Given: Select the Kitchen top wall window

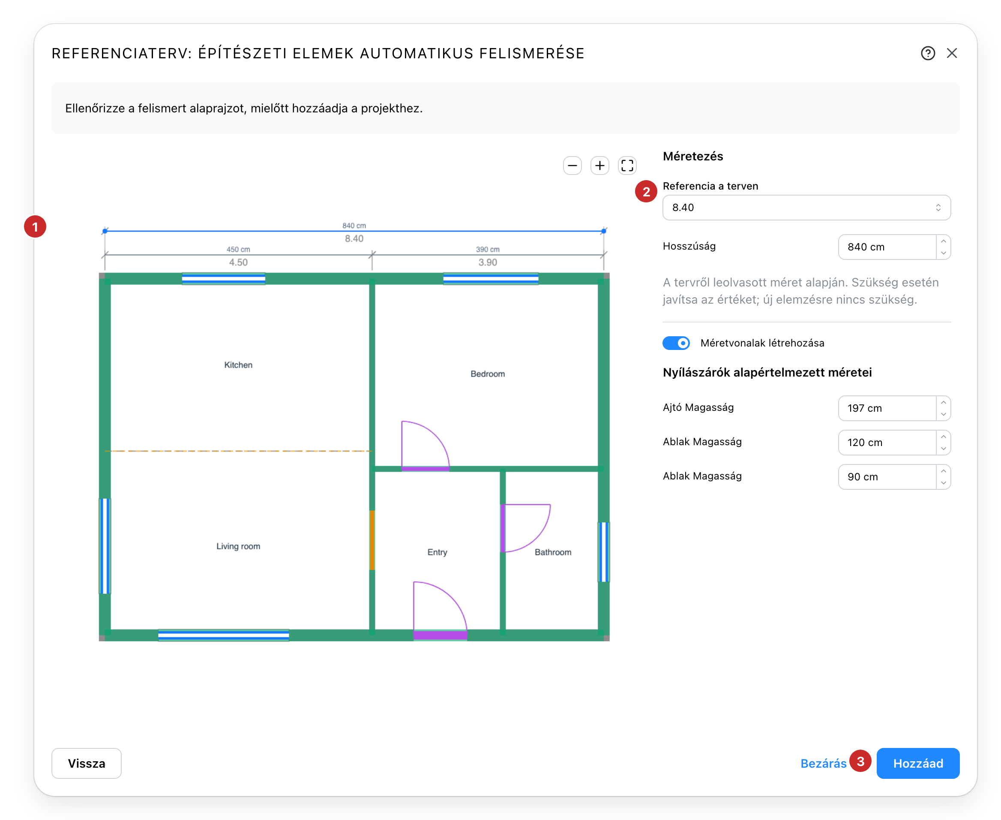Looking at the screenshot, I should [x=224, y=279].
